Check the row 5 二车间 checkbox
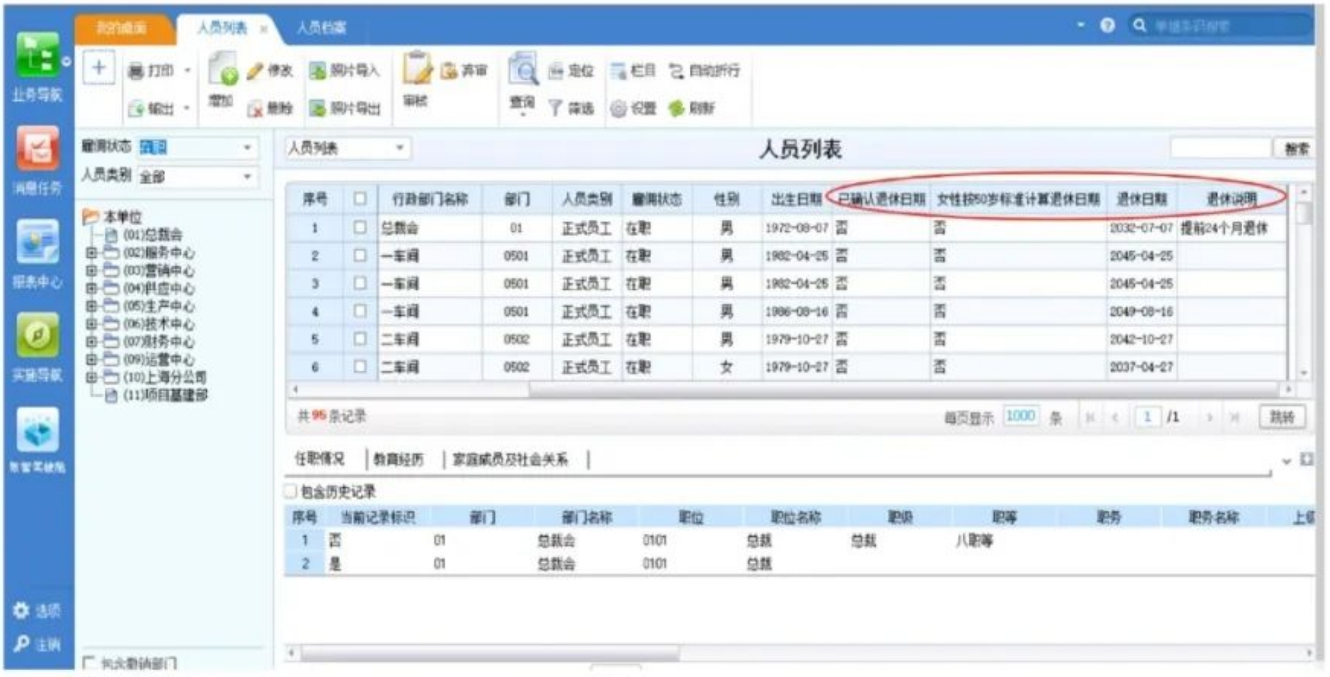Image resolution: width=1330 pixels, height=677 pixels. pos(360,339)
